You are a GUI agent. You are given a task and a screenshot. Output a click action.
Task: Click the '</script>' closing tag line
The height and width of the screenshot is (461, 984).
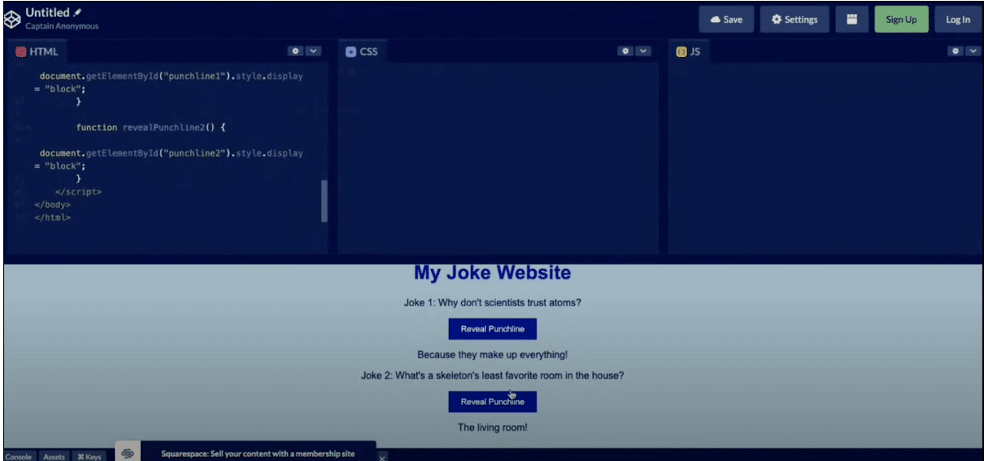pyautogui.click(x=78, y=192)
